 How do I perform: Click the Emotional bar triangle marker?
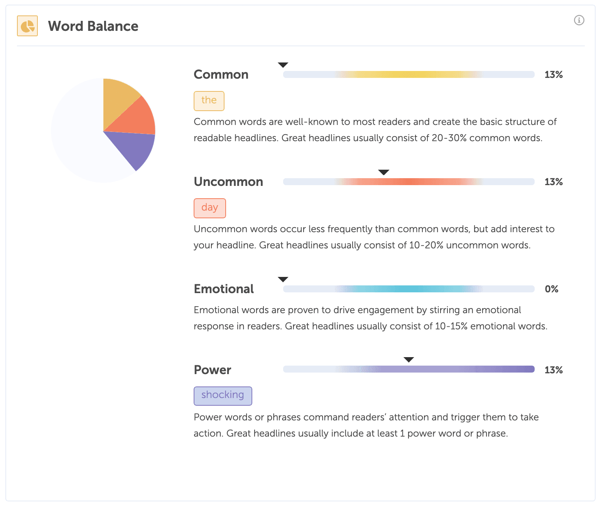(283, 279)
